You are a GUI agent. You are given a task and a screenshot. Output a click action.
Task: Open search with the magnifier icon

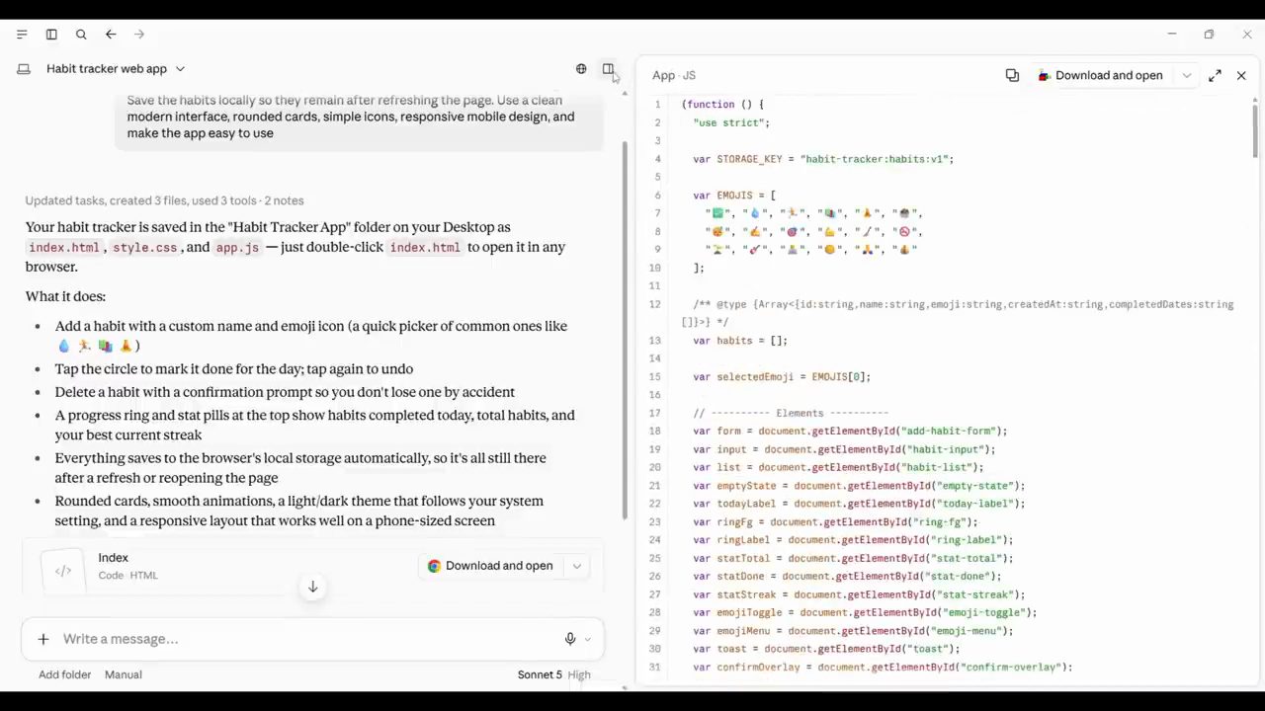coord(81,35)
